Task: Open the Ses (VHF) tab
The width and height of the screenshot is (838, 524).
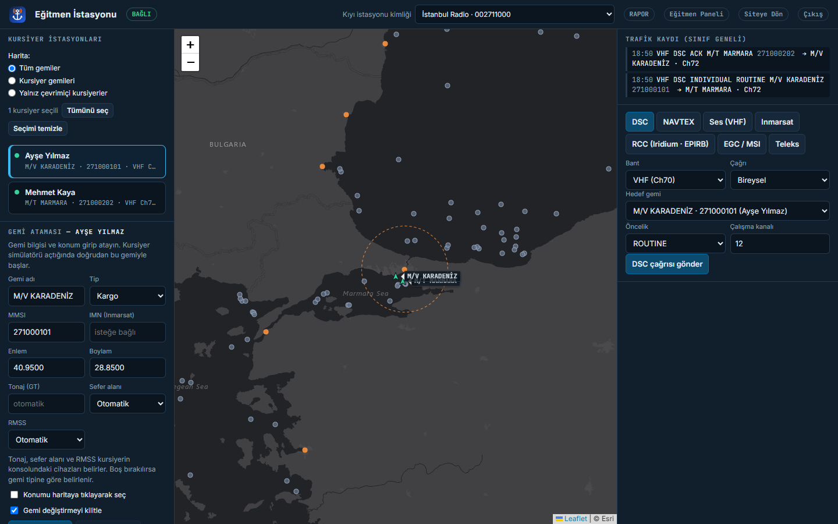Action: click(x=727, y=122)
